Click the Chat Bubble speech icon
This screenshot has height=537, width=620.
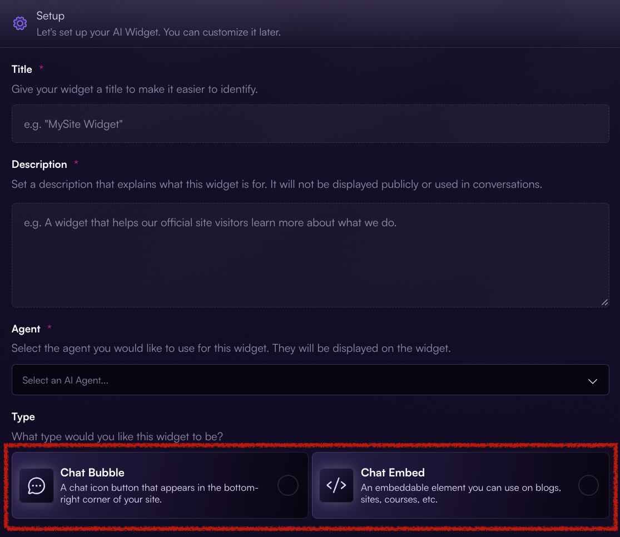[36, 486]
